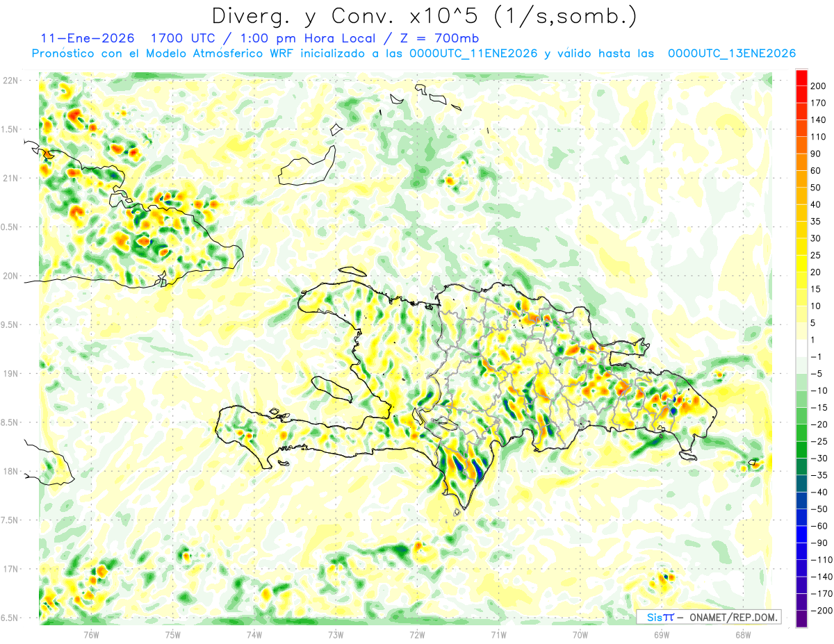The image size is (834, 644).
Task: Click the '17N' latitude label
Action: pyautogui.click(x=10, y=569)
